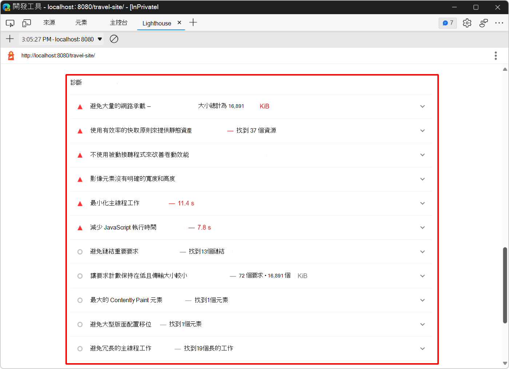Expand the 避免大量的網路承載 audit

pyautogui.click(x=422, y=106)
